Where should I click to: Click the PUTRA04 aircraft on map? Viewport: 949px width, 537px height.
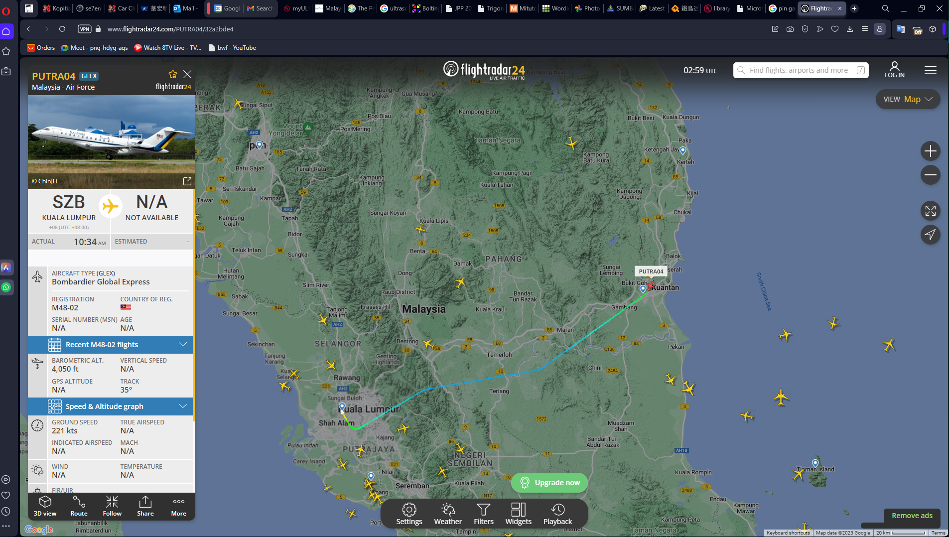coord(651,285)
